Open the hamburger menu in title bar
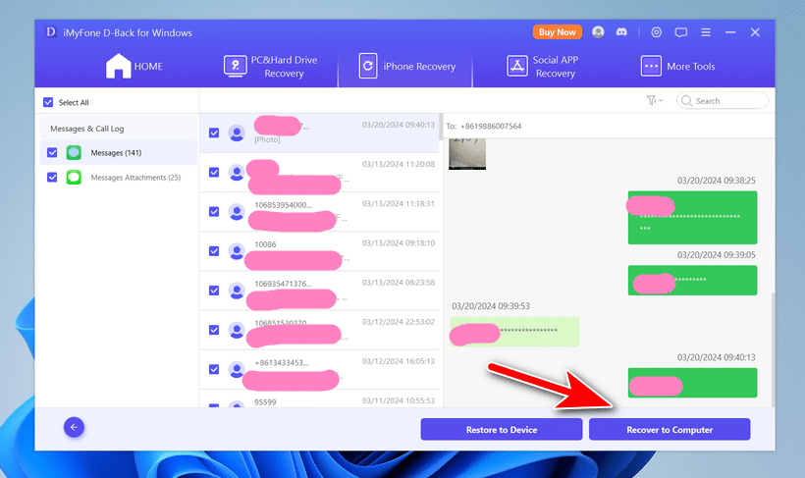 coord(706,32)
